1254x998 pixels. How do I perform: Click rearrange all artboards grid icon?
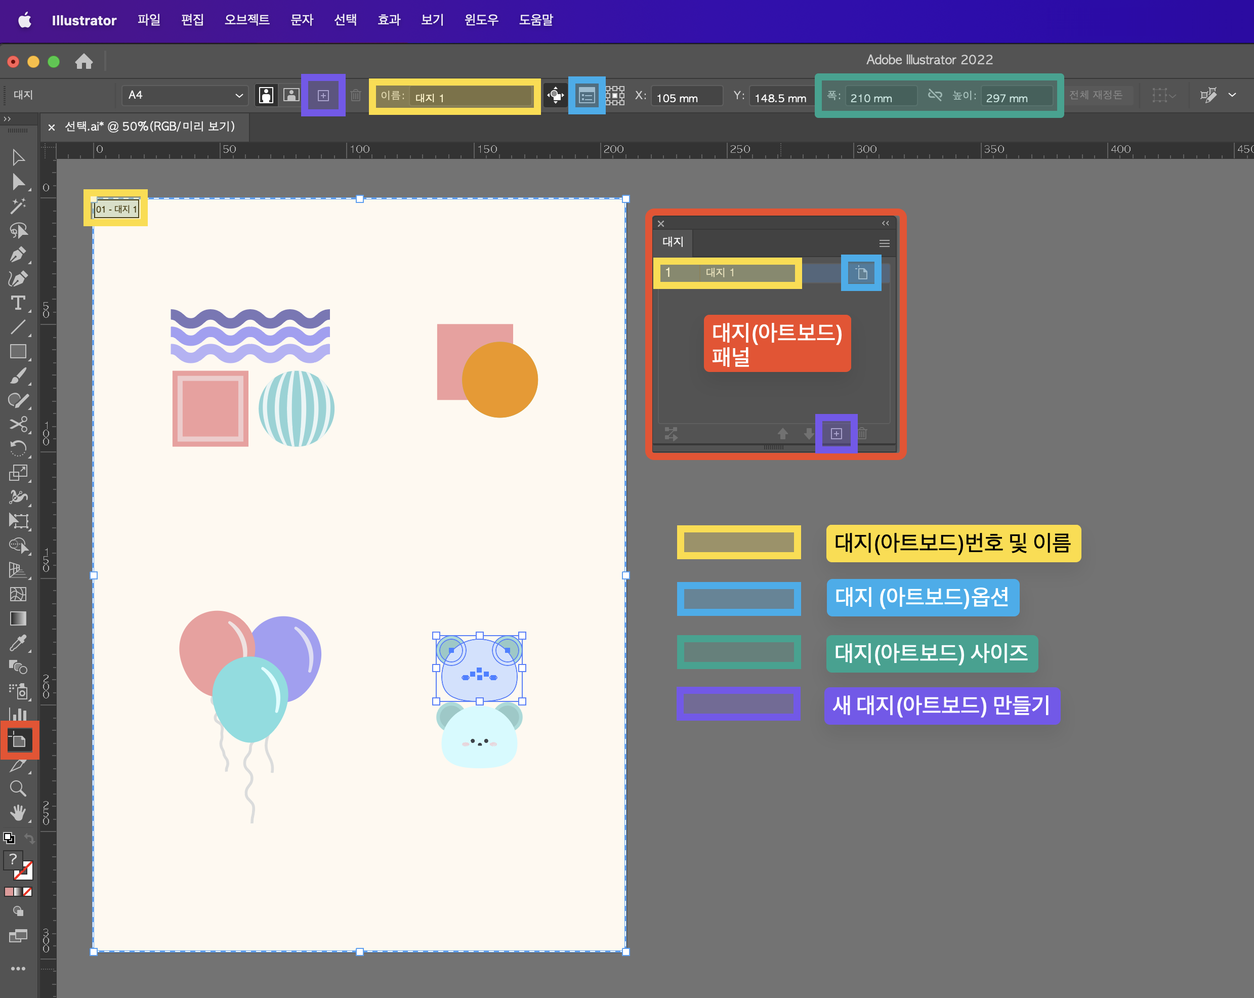click(x=615, y=95)
